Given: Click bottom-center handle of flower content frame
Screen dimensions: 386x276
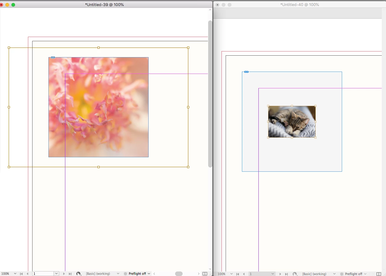Looking at the screenshot, I should (98, 167).
